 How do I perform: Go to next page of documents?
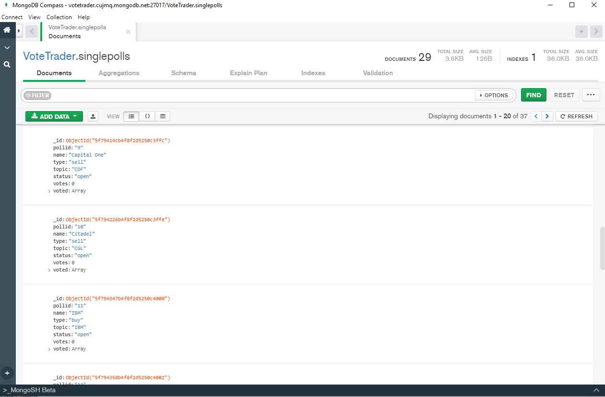(547, 116)
